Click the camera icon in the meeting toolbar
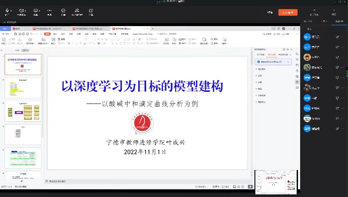 tap(21, 10)
